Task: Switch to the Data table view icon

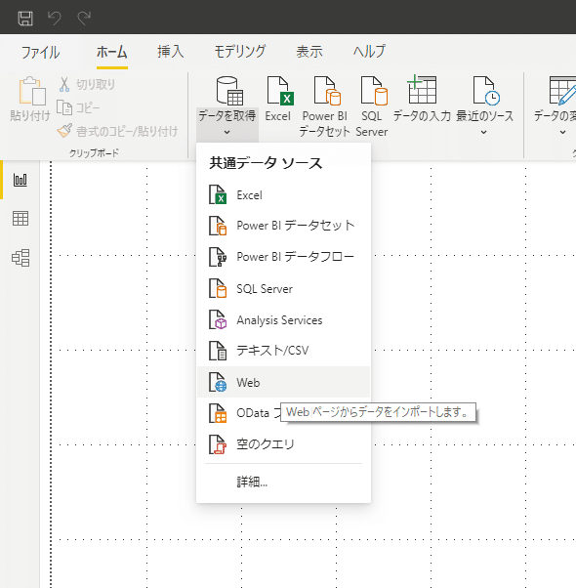Action: coord(21,218)
